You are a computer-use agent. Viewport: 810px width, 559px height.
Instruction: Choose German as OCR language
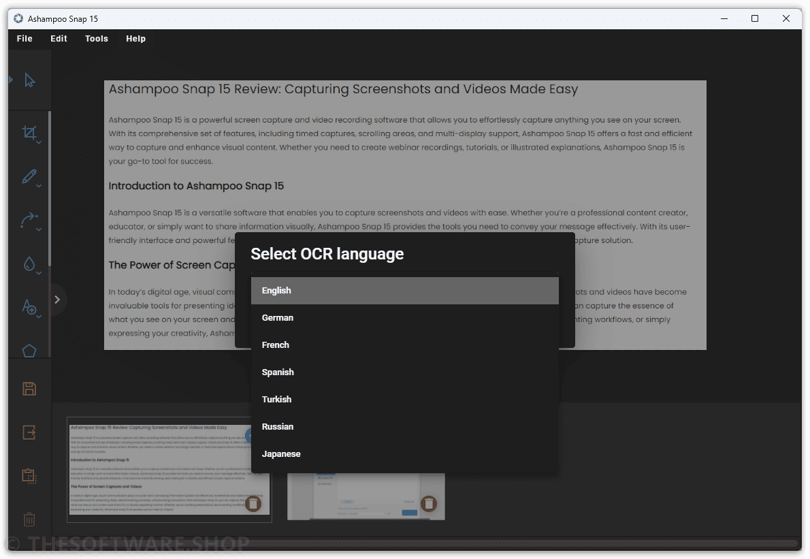[404, 318]
